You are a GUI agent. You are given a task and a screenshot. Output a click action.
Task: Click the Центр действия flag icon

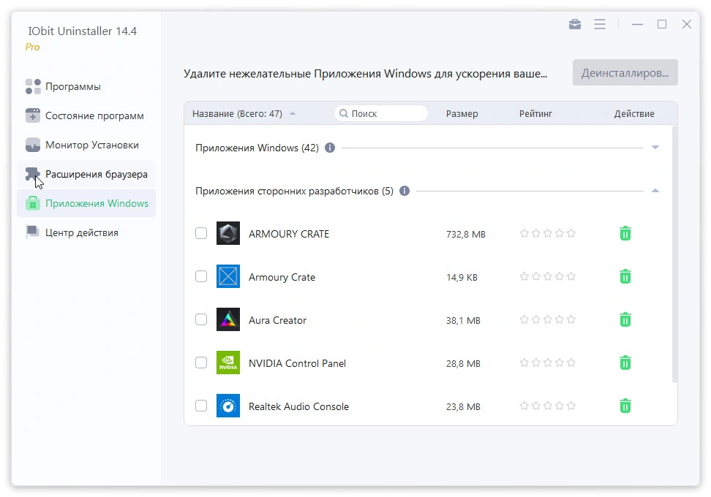tap(33, 232)
